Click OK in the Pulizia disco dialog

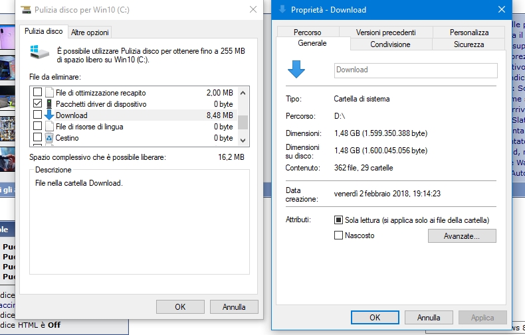click(180, 307)
